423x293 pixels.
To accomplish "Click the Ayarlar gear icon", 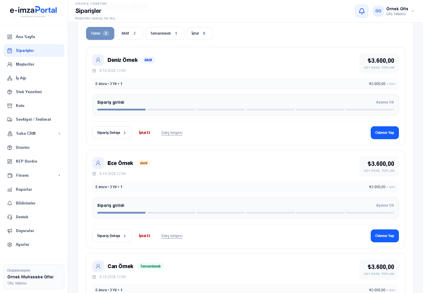I will 10,245.
